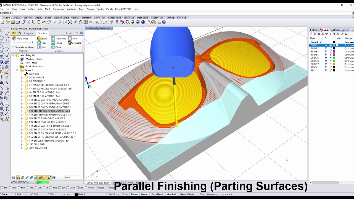Click the blue rendered sphere icon
The height and width of the screenshot is (199, 354).
point(143,22)
